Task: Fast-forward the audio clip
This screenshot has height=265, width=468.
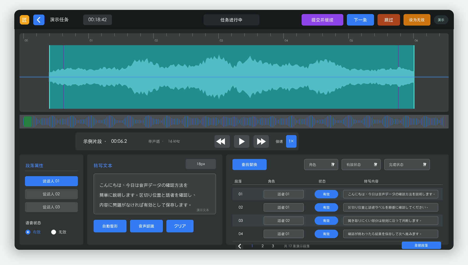Action: [261, 141]
